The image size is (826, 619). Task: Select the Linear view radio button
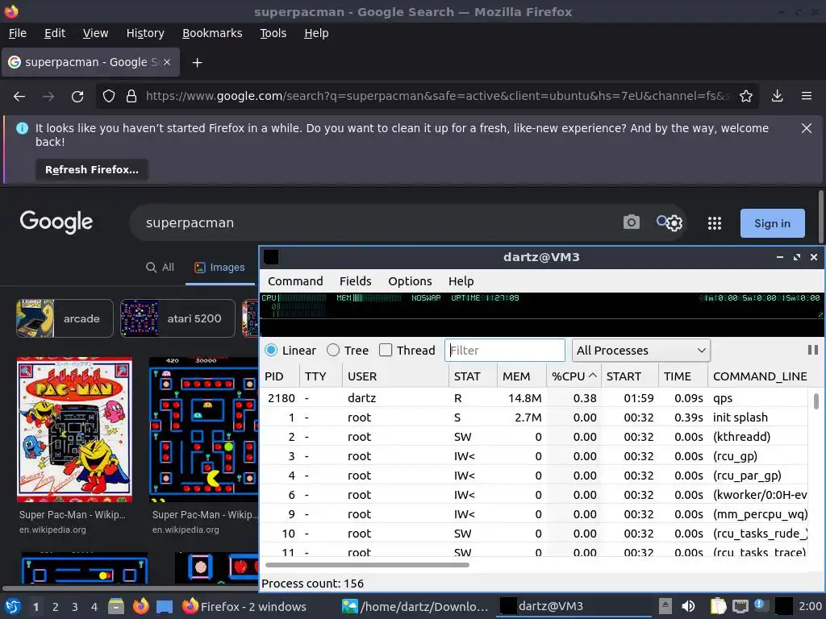click(271, 350)
